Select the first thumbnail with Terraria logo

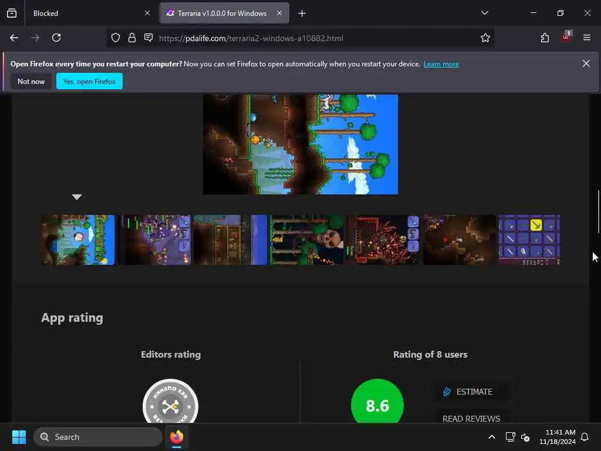pyautogui.click(x=78, y=240)
